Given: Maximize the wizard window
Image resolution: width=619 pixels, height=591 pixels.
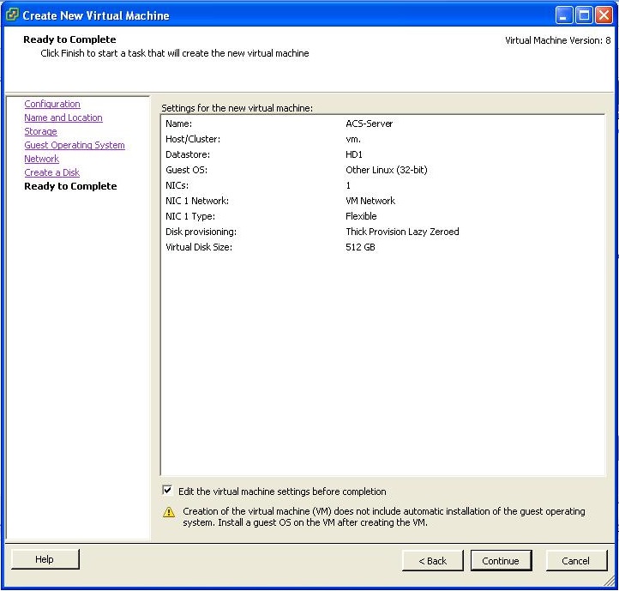Looking at the screenshot, I should point(584,15).
